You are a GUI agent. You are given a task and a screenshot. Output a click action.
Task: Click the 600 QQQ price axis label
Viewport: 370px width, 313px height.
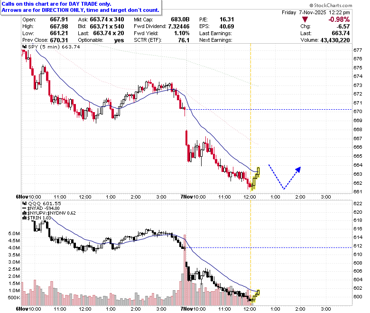coord(358,297)
